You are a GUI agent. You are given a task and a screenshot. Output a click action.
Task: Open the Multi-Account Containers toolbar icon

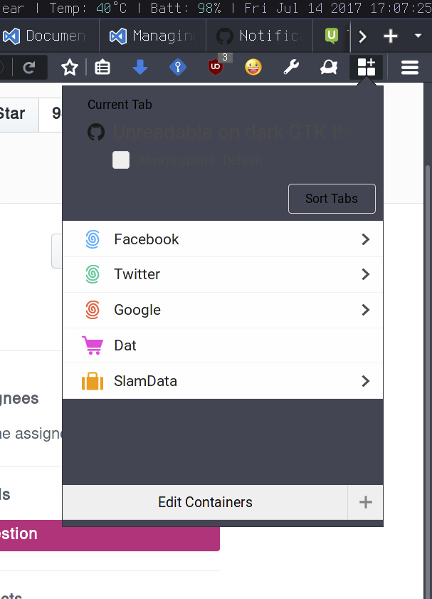366,67
